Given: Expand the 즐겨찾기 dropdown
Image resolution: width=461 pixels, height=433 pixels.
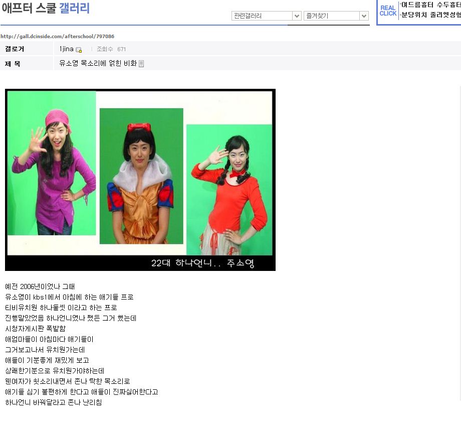Looking at the screenshot, I should point(336,16).
